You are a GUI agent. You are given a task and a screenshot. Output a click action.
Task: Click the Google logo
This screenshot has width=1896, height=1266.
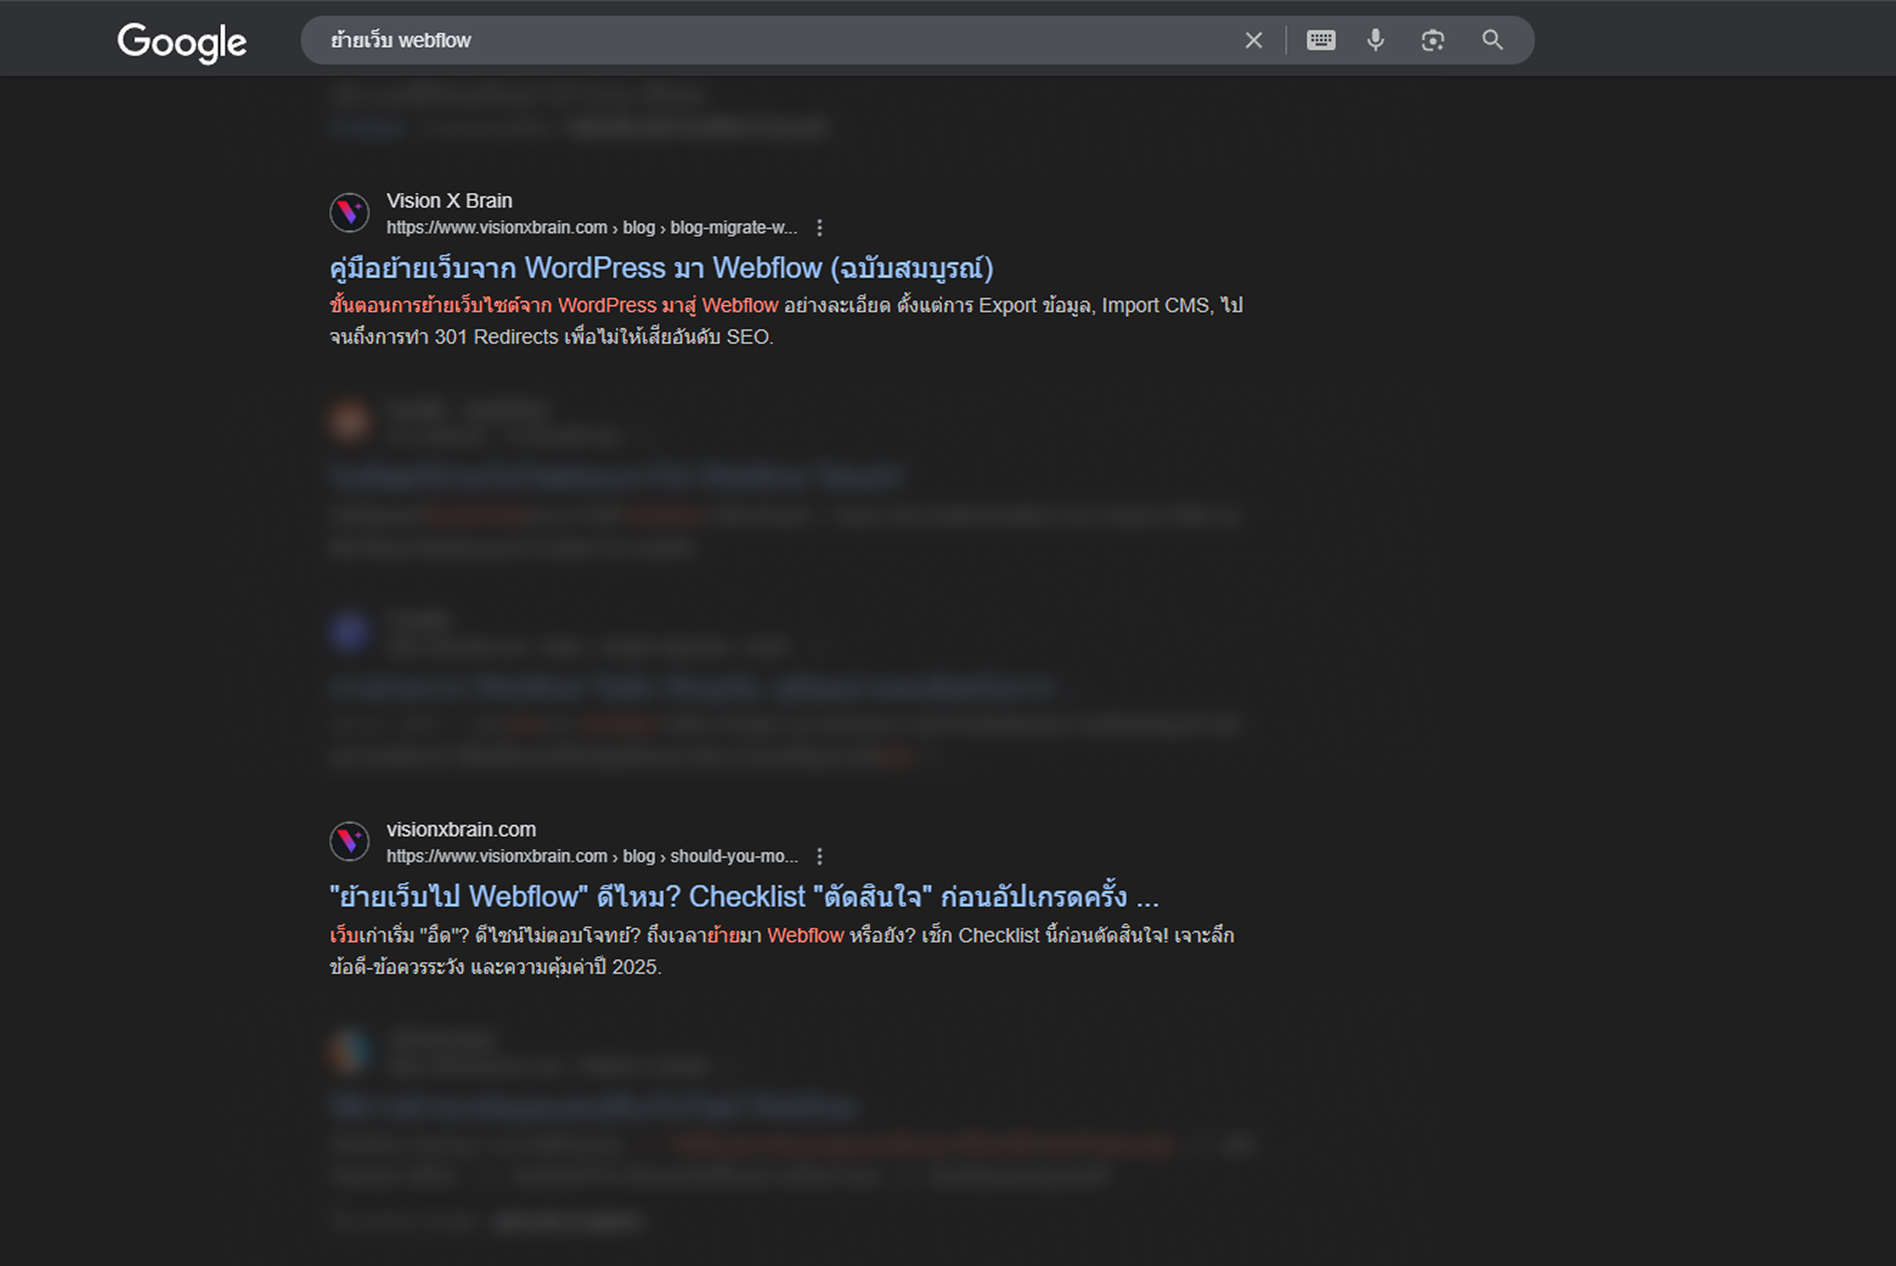pos(182,42)
